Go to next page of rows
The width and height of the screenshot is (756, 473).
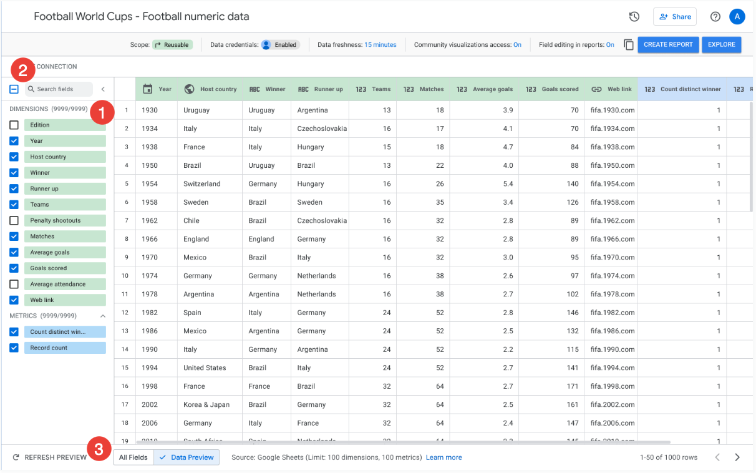coord(737,457)
